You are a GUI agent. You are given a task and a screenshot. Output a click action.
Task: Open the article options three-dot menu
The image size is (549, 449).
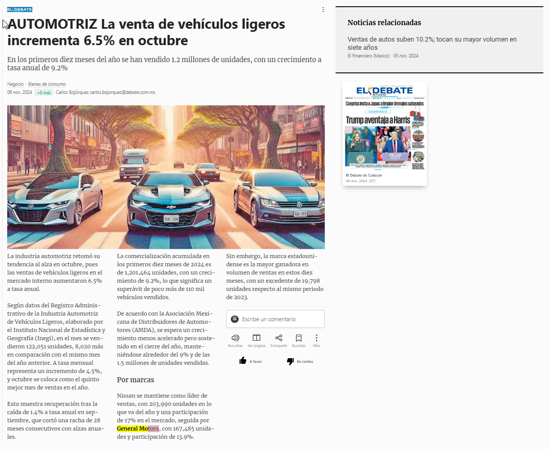click(323, 9)
